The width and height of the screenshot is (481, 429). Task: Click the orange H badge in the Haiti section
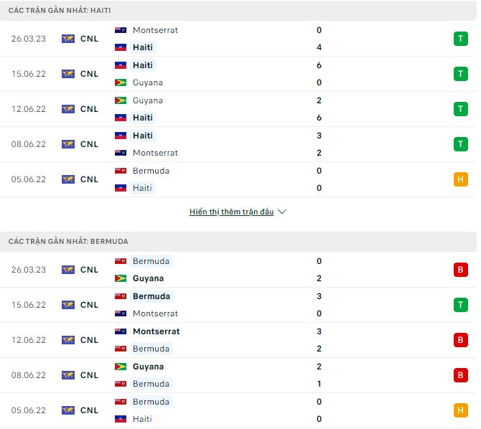(460, 179)
